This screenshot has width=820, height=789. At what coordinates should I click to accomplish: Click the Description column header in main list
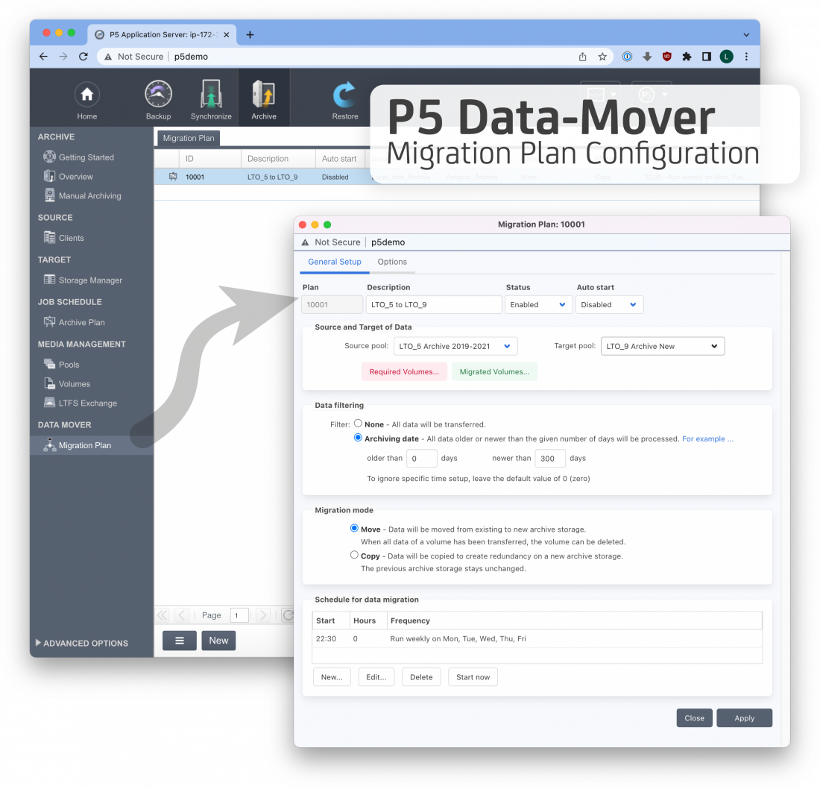pos(278,159)
